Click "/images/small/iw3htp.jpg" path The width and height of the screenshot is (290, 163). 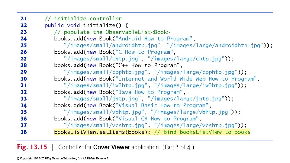tap(106, 85)
